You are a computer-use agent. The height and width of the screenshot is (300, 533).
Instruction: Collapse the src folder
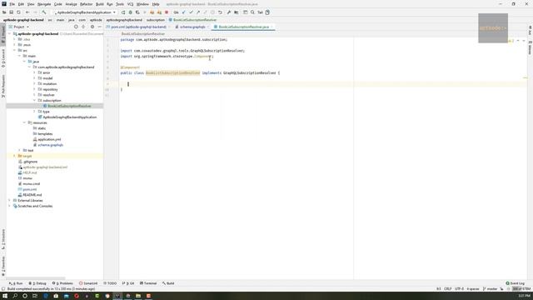[x=15, y=50]
